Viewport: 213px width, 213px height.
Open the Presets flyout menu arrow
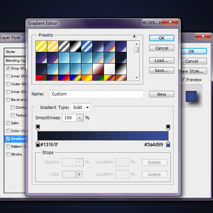(134, 36)
